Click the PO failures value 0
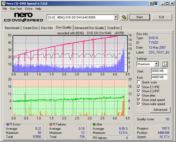This screenshot has width=176, height=142. [127, 138]
